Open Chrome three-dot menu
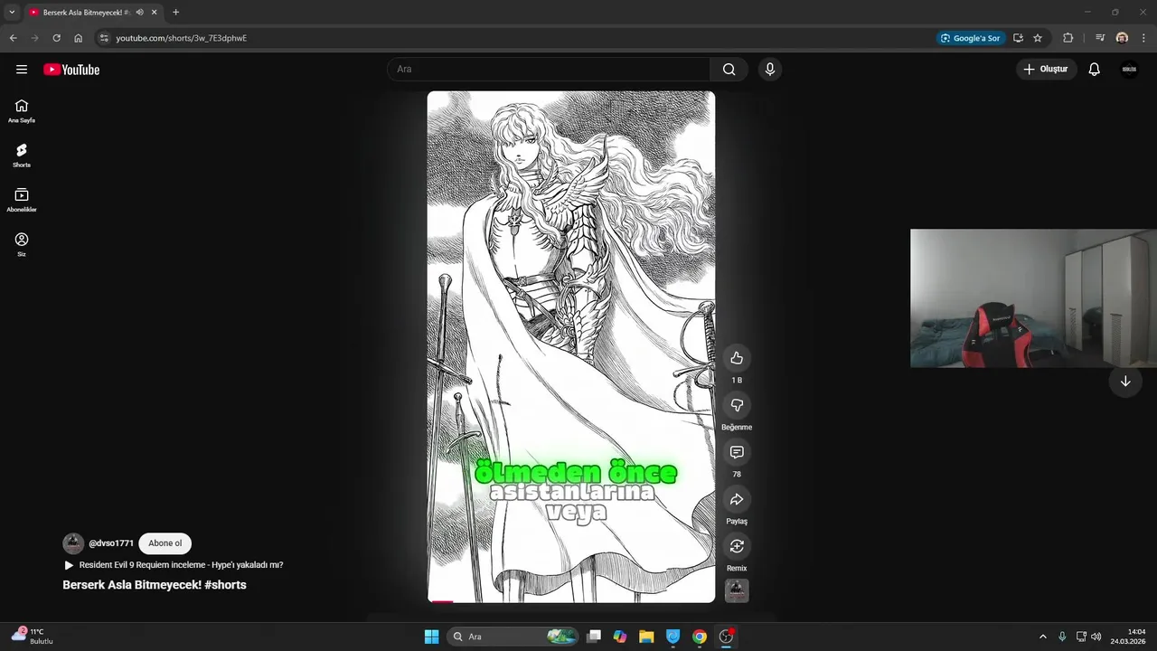 coord(1144,38)
